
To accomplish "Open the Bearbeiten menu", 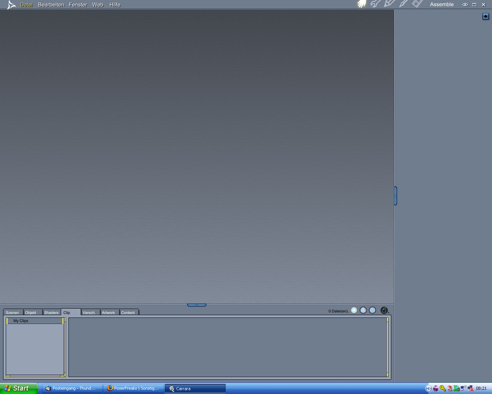I will point(51,5).
